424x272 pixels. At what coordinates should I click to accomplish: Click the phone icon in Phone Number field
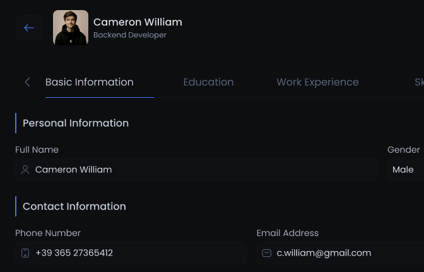25,253
